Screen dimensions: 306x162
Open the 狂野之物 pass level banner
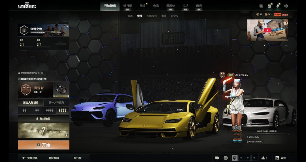pos(44,30)
